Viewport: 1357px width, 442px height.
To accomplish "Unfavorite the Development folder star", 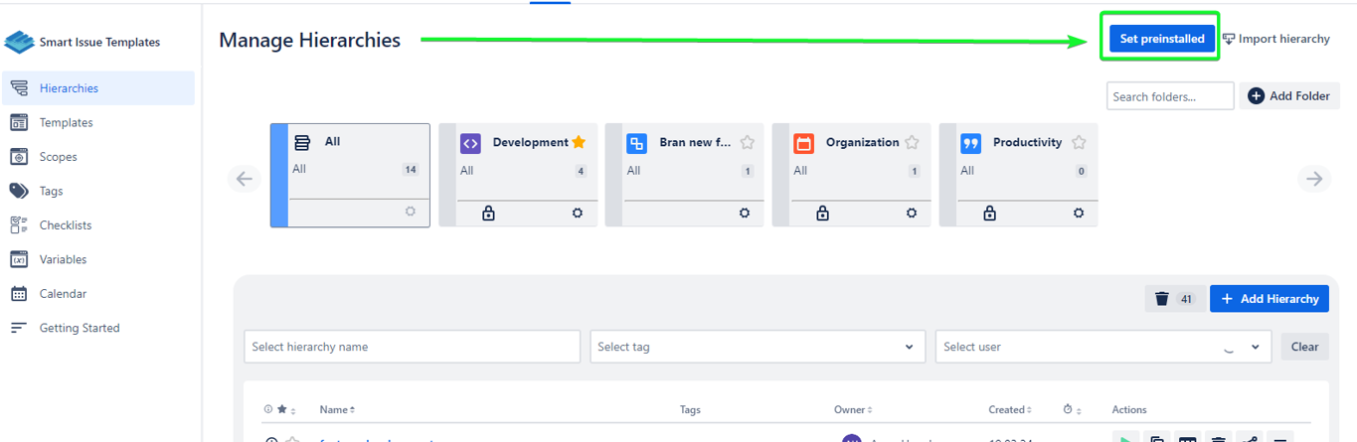I will (579, 142).
